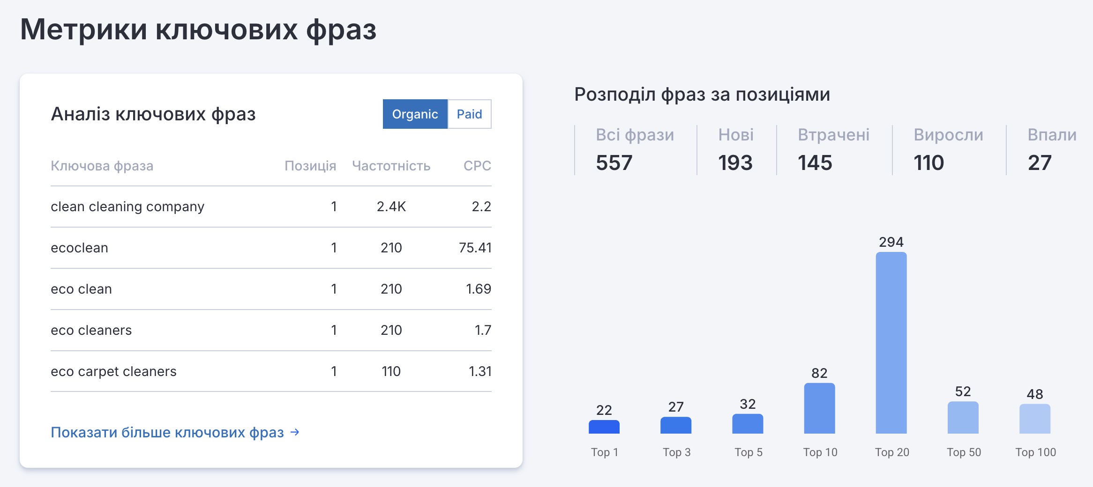Click the arrow icon after 'Показати більше'

tap(295, 432)
